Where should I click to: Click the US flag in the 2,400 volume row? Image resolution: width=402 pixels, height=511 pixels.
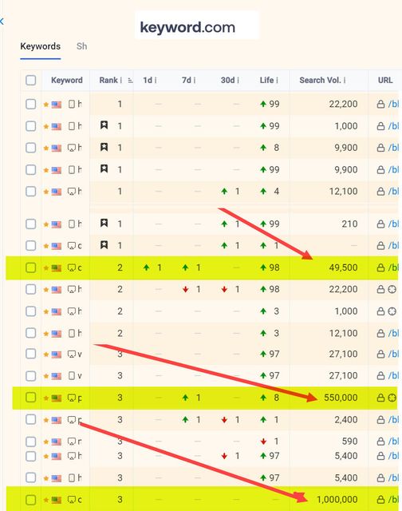pyautogui.click(x=57, y=420)
